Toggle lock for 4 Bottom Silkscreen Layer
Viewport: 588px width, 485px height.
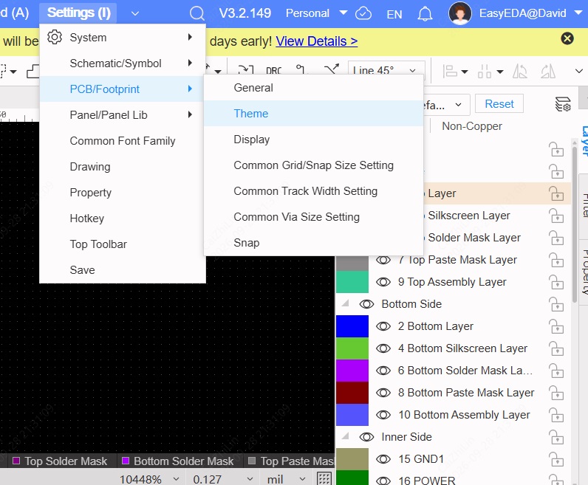tap(556, 348)
